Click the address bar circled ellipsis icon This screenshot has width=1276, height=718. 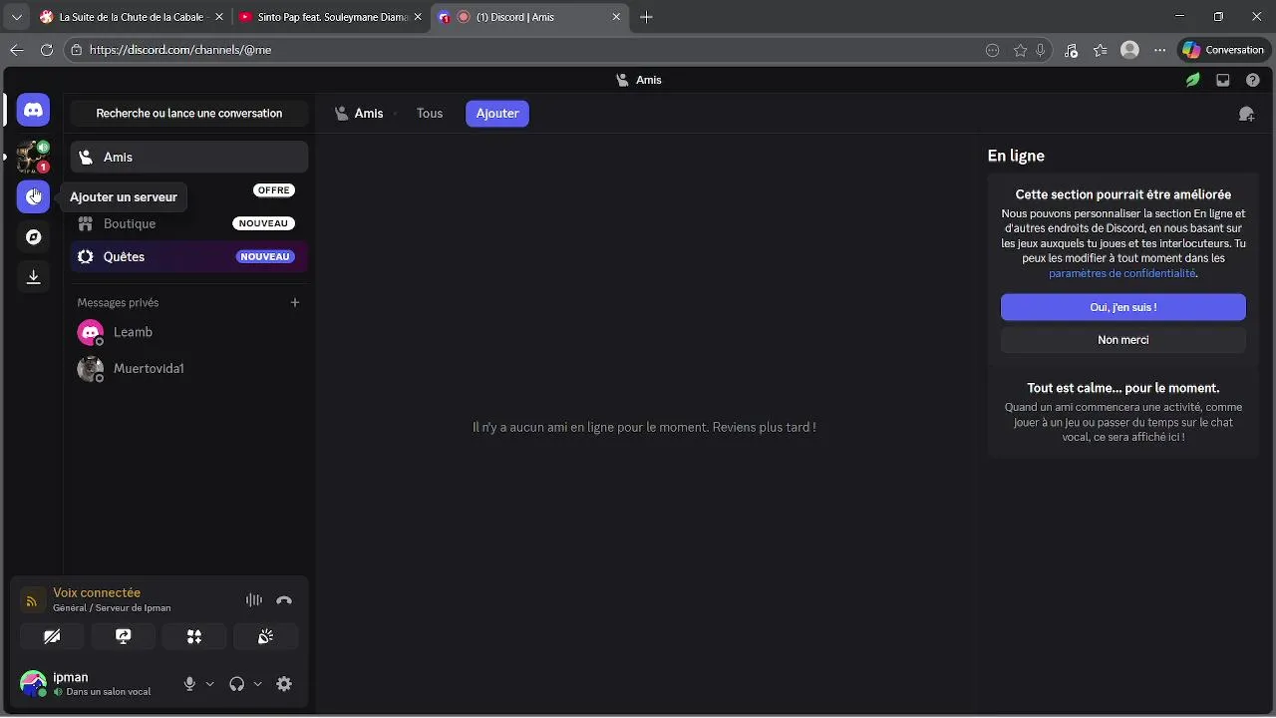[x=992, y=50]
